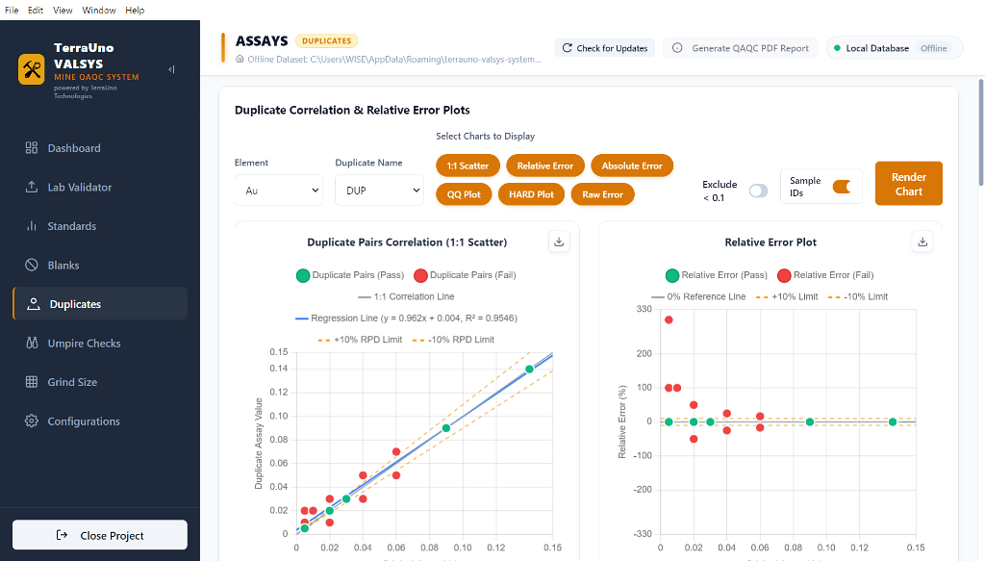
Task: Click Generate QAQC PDF Report
Action: pyautogui.click(x=741, y=48)
